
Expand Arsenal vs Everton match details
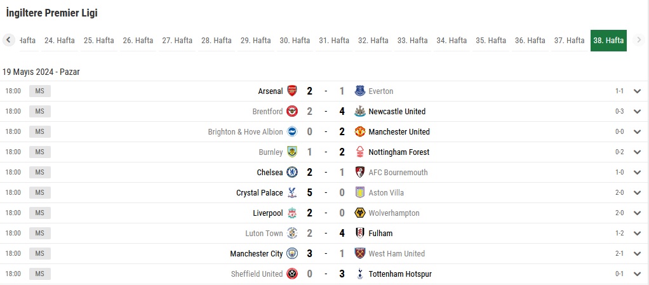click(637, 91)
